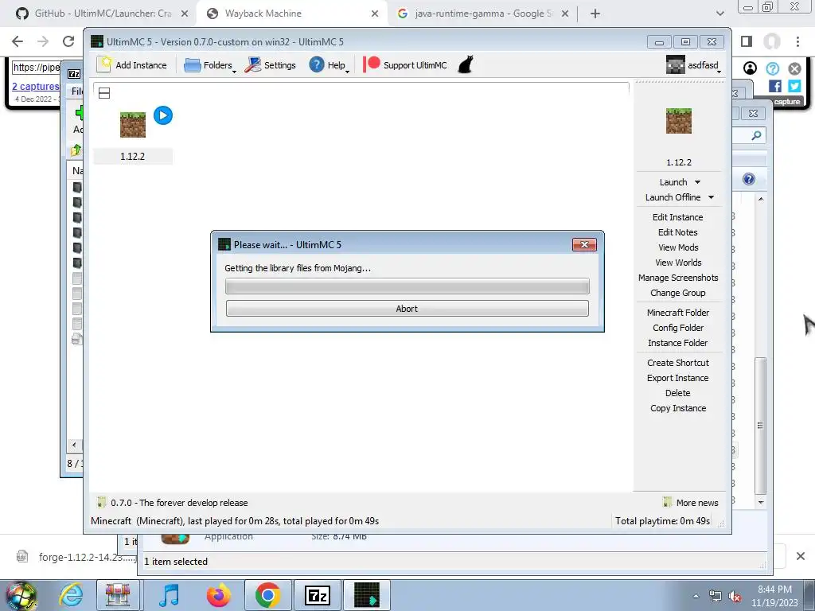Open the Instance Folder
The height and width of the screenshot is (611, 815).
click(x=678, y=342)
